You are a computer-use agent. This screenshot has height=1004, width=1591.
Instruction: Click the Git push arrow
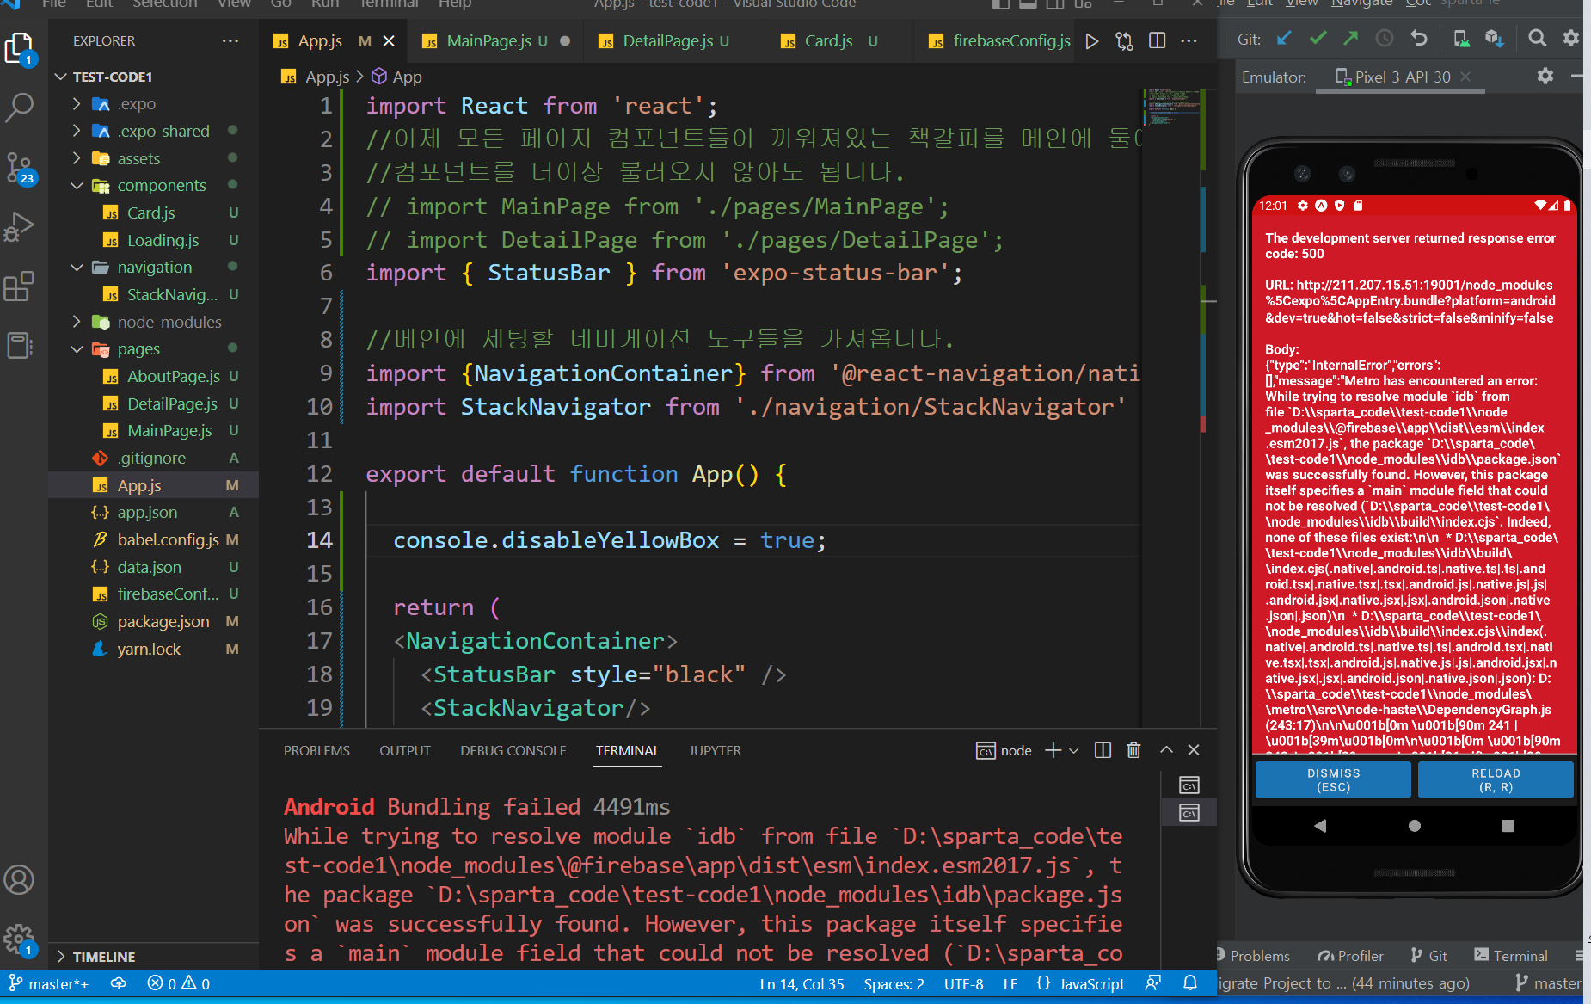[1351, 39]
